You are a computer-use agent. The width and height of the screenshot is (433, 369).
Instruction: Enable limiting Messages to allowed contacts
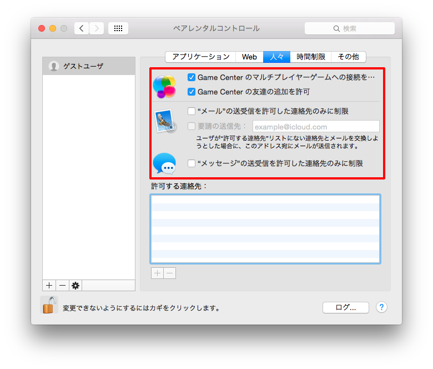point(192,163)
